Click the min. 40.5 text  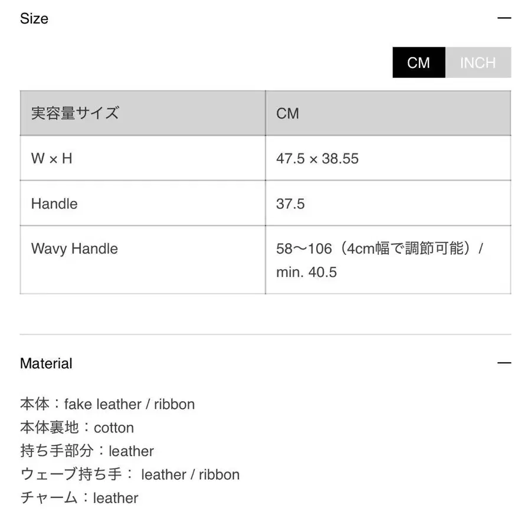click(x=306, y=272)
